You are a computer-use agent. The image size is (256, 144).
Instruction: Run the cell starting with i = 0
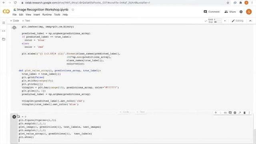(x=14, y=117)
